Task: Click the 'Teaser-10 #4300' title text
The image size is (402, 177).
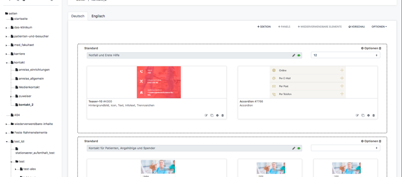Action: 100,101
